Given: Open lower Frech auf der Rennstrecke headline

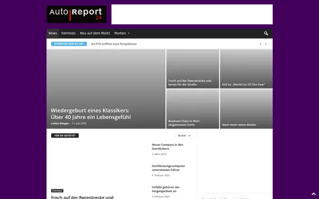Looking at the screenshot, I should point(82,197).
